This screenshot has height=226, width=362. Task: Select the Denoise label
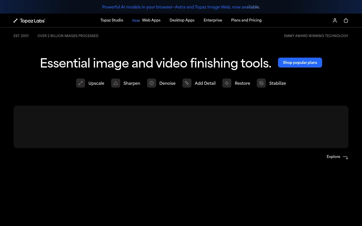click(167, 83)
